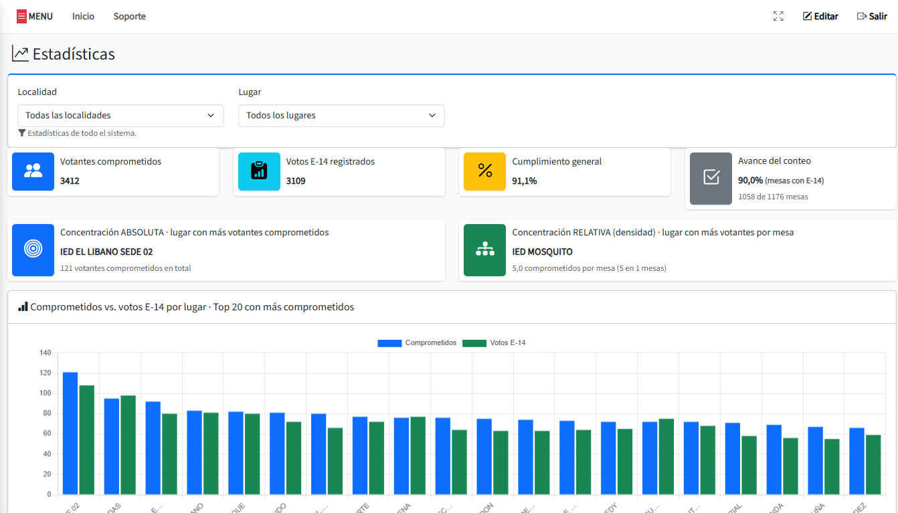
Task: Open the Localidad dropdown
Action: [x=121, y=116]
